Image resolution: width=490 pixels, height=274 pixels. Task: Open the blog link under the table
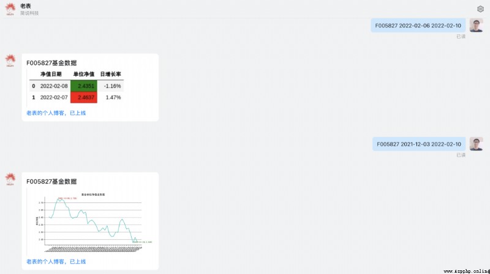(56, 113)
